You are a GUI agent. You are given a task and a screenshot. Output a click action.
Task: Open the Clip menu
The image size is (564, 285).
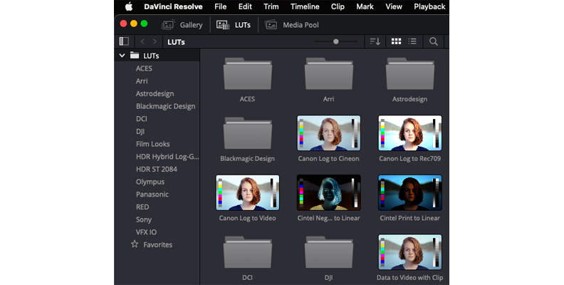(338, 6)
